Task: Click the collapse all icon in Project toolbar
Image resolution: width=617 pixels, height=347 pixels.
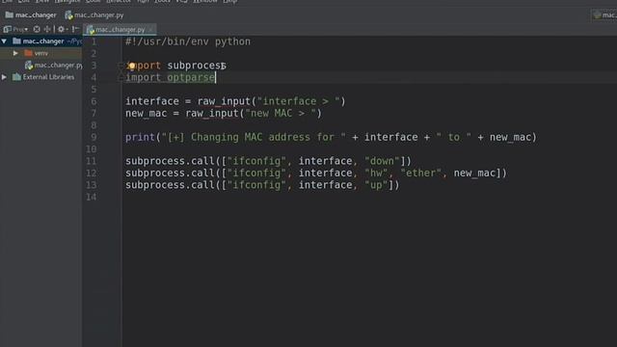Action: pyautogui.click(x=47, y=29)
